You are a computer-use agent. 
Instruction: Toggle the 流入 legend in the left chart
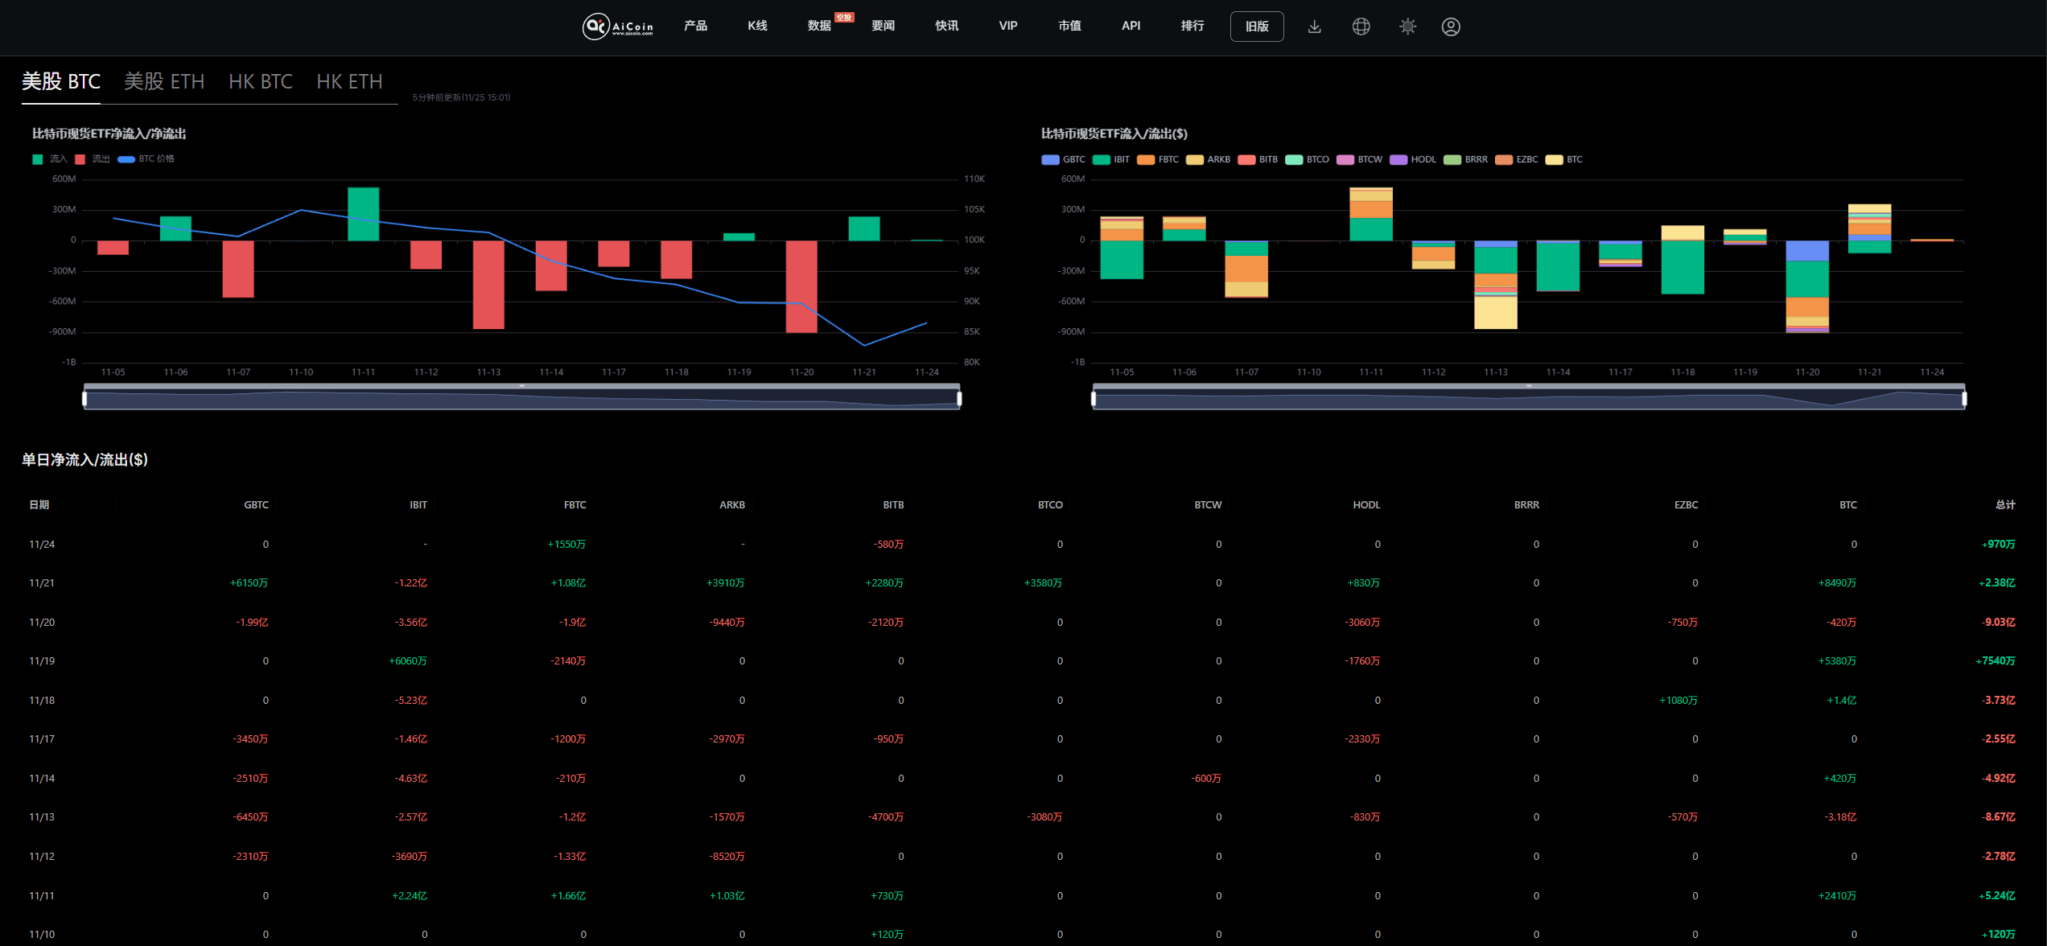point(48,158)
